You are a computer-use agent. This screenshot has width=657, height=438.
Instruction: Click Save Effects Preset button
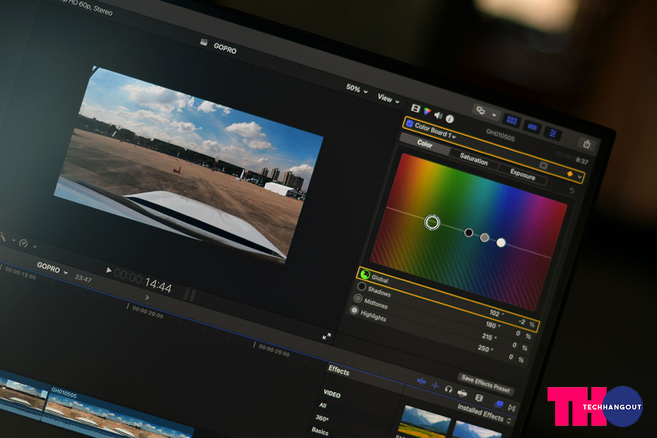485,383
